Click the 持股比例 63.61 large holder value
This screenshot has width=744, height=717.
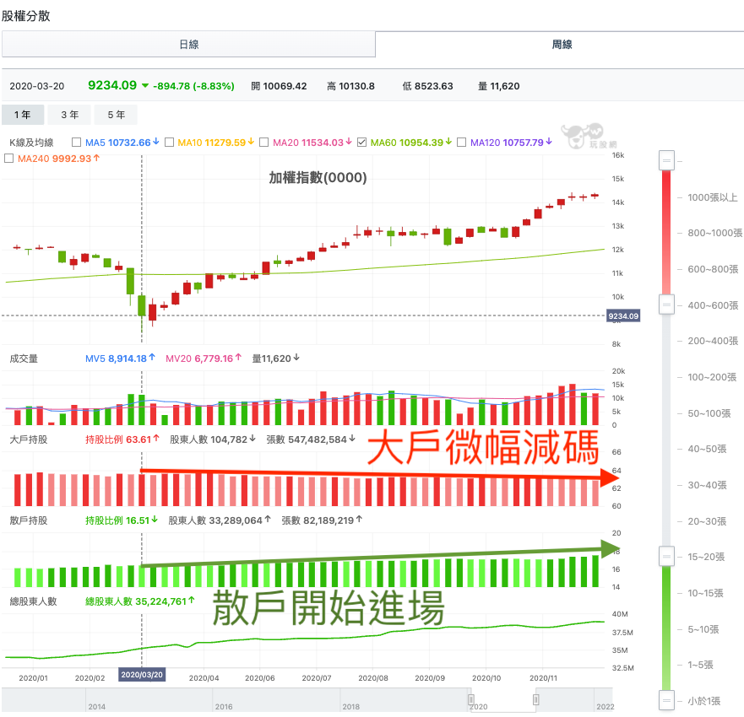[x=122, y=439]
